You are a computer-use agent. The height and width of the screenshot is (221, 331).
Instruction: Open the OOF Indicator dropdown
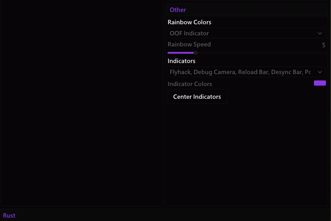coord(247,33)
